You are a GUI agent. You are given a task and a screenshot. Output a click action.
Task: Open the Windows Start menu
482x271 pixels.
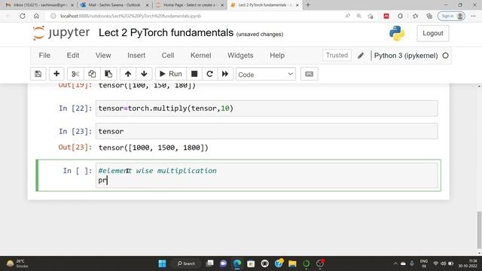click(162, 263)
